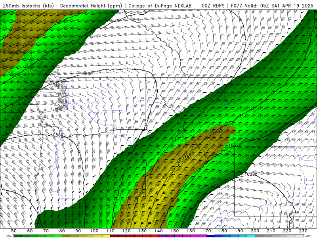Click the 210 value on the color scale

click(271, 231)
